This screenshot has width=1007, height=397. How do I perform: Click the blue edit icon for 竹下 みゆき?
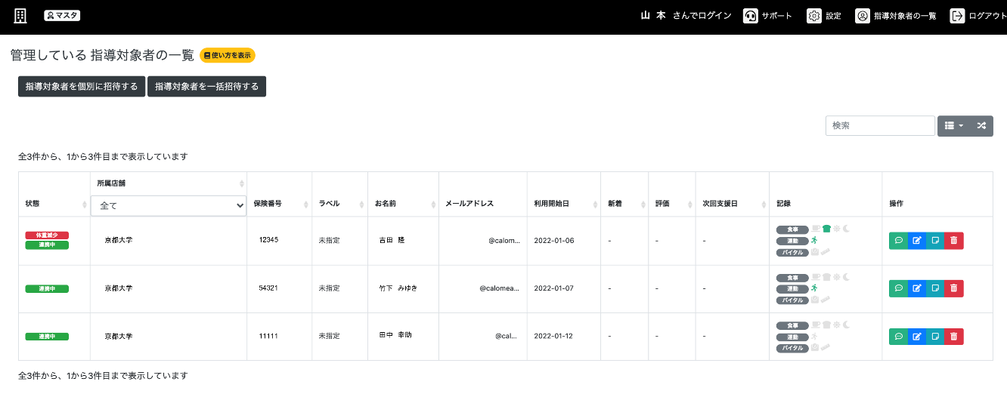[x=917, y=288]
